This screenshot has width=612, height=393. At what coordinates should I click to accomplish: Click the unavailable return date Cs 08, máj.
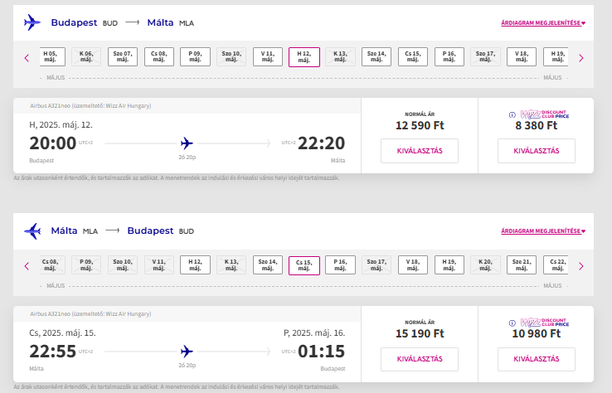[52, 265]
